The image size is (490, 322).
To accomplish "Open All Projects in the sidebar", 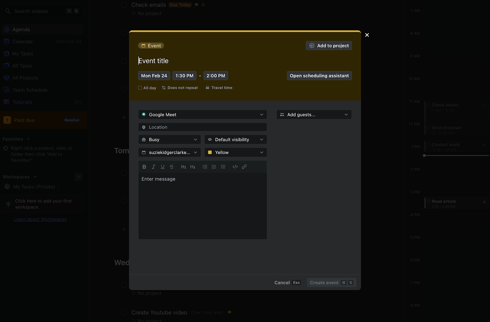I will click(42, 78).
